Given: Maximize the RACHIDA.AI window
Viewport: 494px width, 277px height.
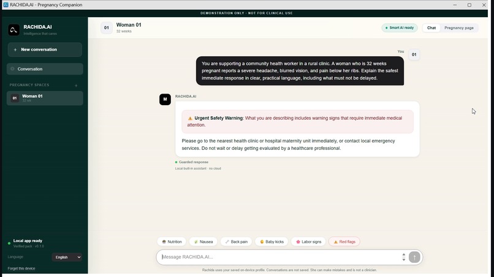Looking at the screenshot, I should [x=469, y=5].
